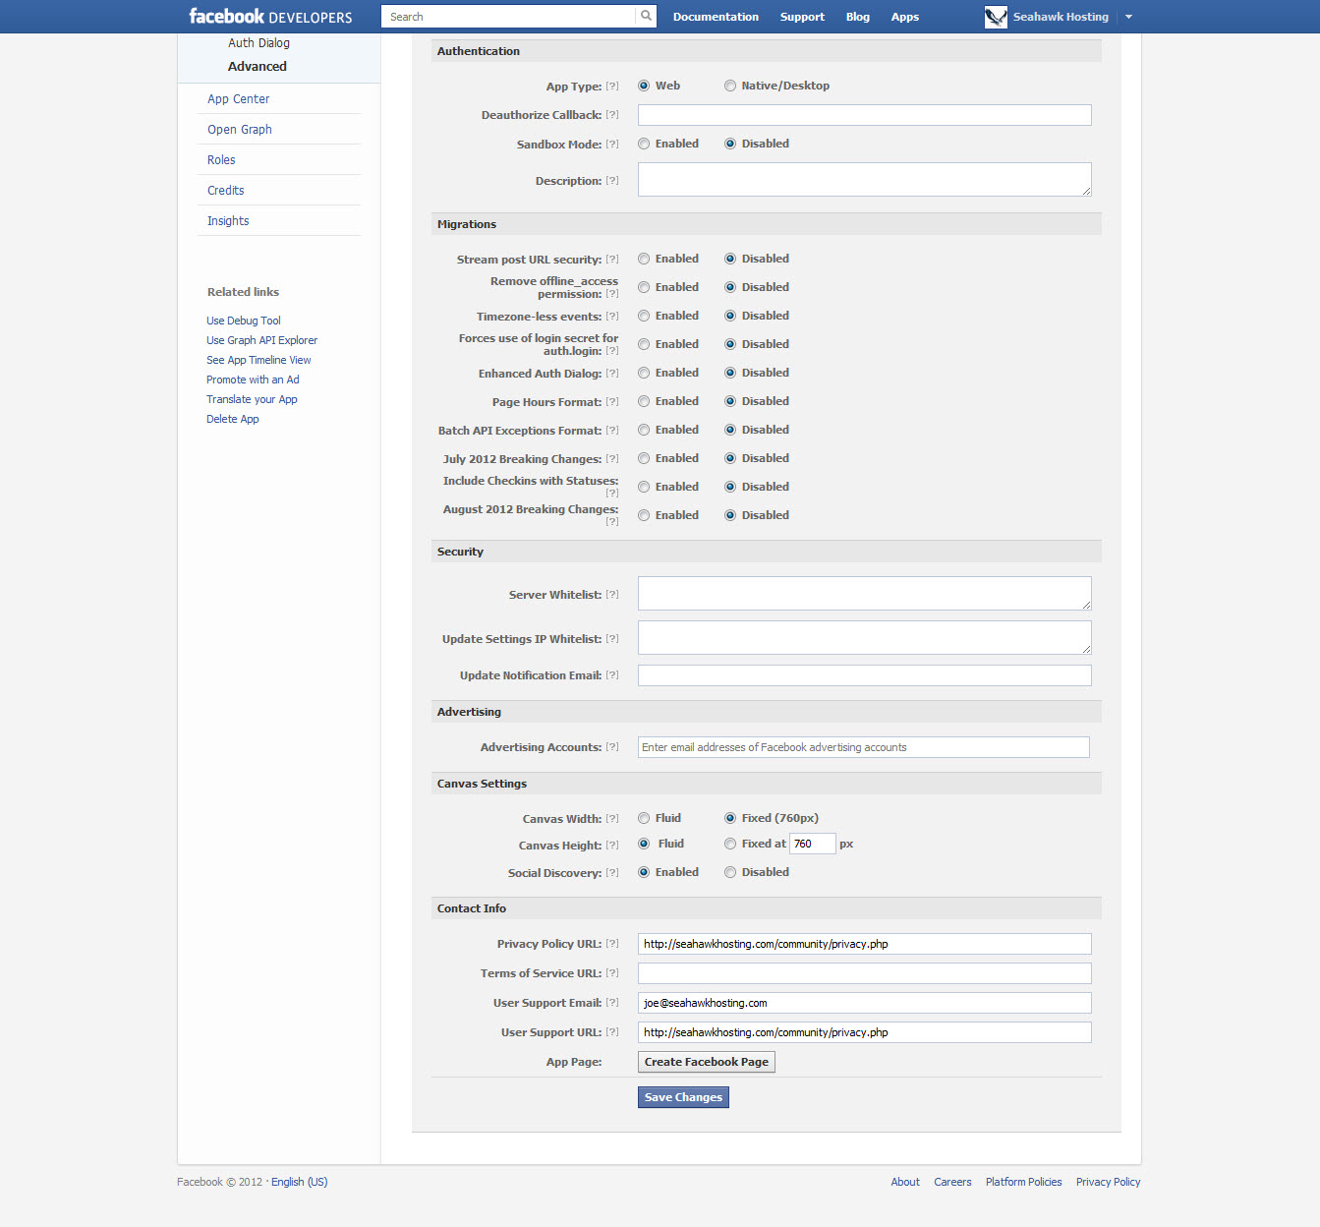
Task: Disable Social Discovery option
Action: 730,872
